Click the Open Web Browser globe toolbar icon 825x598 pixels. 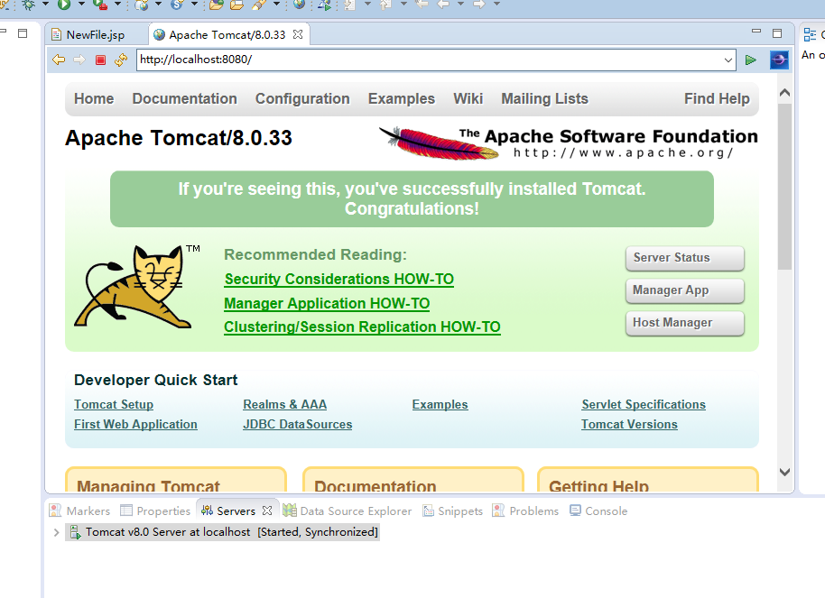coord(299,5)
